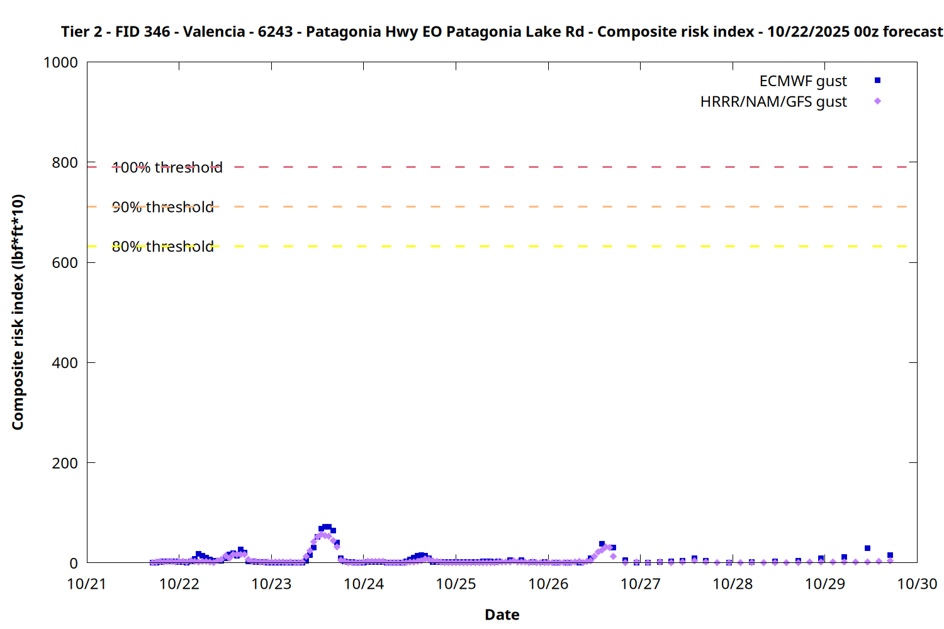Click the ECMWF peak on 10/23
This screenshot has width=944, height=629.
tap(325, 527)
